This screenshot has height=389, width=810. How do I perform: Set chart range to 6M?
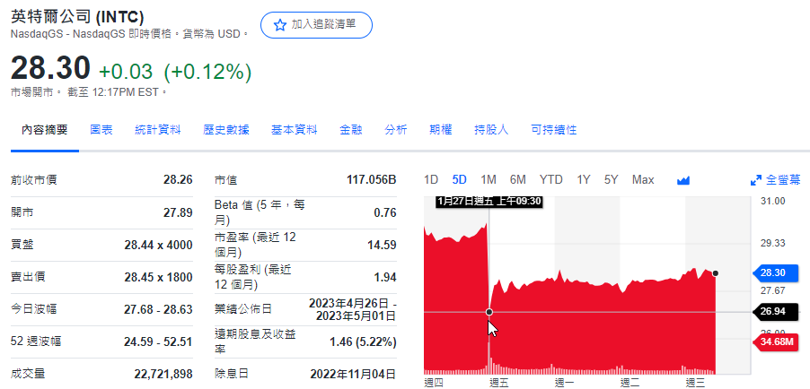[x=517, y=180]
